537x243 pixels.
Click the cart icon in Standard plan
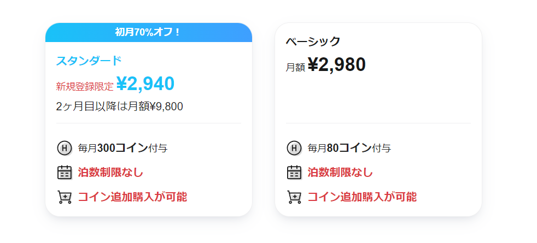[x=65, y=197]
